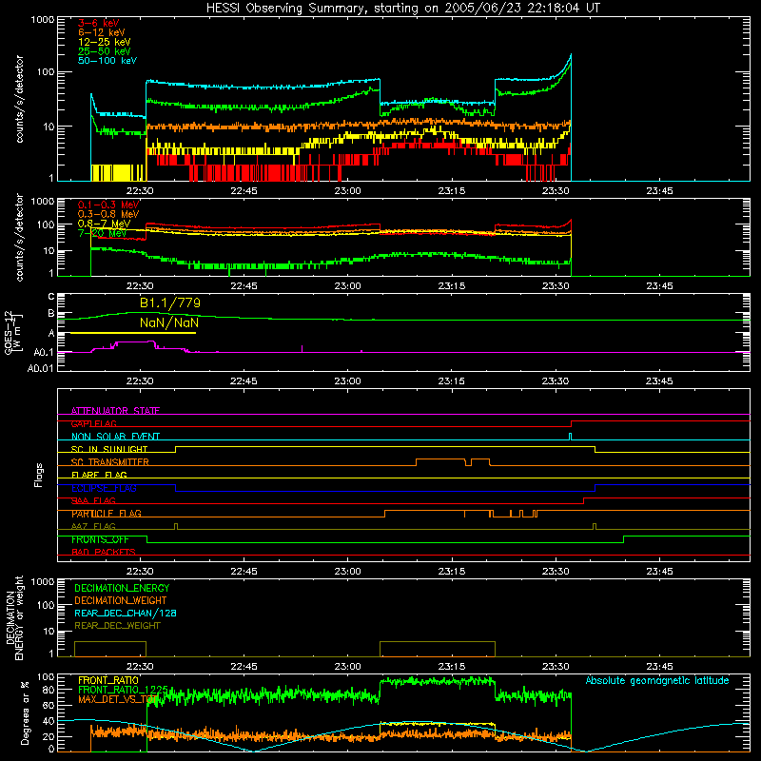Viewport: 761px width, 761px height.
Task: Pick the BAD_PACKETS flag label
Action: click(x=104, y=552)
